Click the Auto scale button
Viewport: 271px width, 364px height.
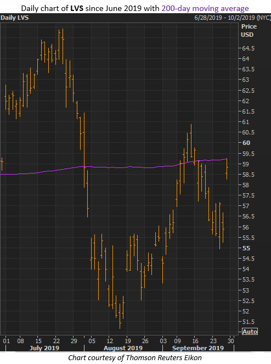[250, 332]
